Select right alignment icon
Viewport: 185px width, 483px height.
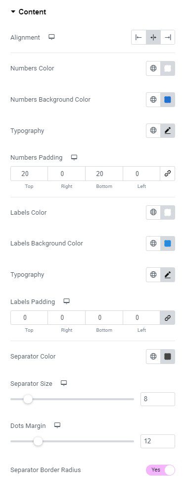pos(168,37)
